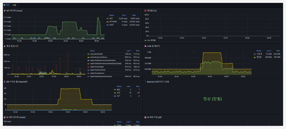Screen dimensions: 286x129
Task: Click the 리전 variable label
Action: [7, 5]
